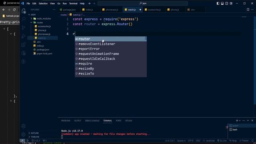The height and width of the screenshot is (144, 256).
Task: Go back with the title bar arrow
Action: (x=90, y=4)
